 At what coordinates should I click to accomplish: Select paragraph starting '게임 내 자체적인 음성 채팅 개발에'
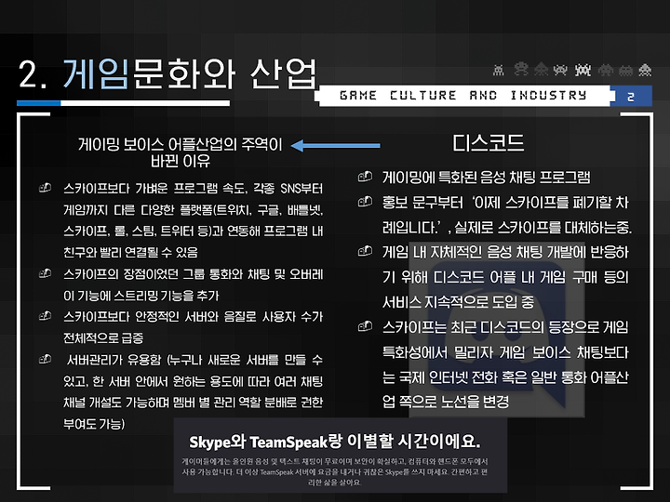(x=505, y=277)
